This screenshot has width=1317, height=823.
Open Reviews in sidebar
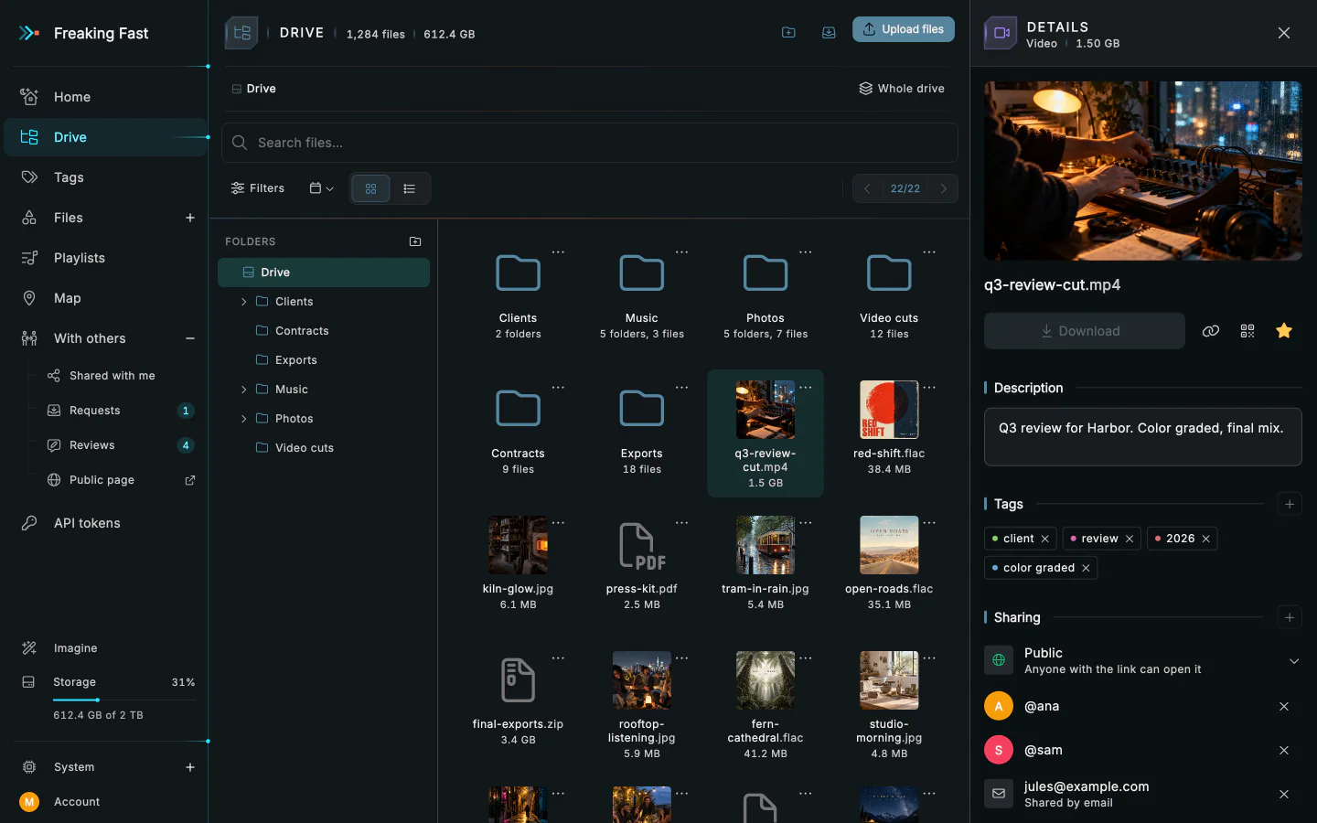[121, 445]
